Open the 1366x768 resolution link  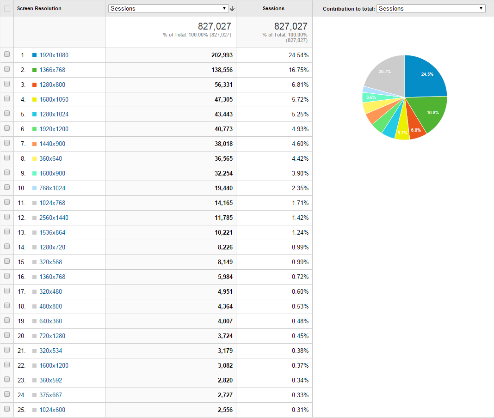pyautogui.click(x=52, y=70)
